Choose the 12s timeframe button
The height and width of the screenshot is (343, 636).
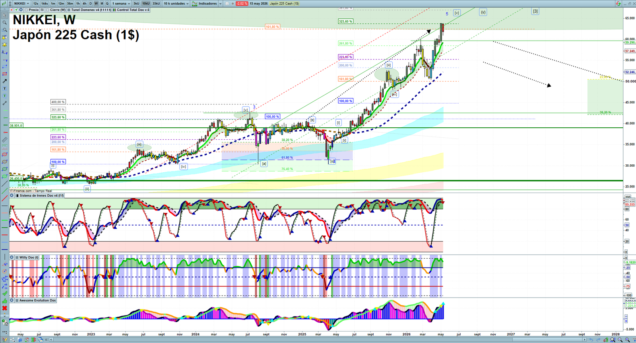point(36,4)
